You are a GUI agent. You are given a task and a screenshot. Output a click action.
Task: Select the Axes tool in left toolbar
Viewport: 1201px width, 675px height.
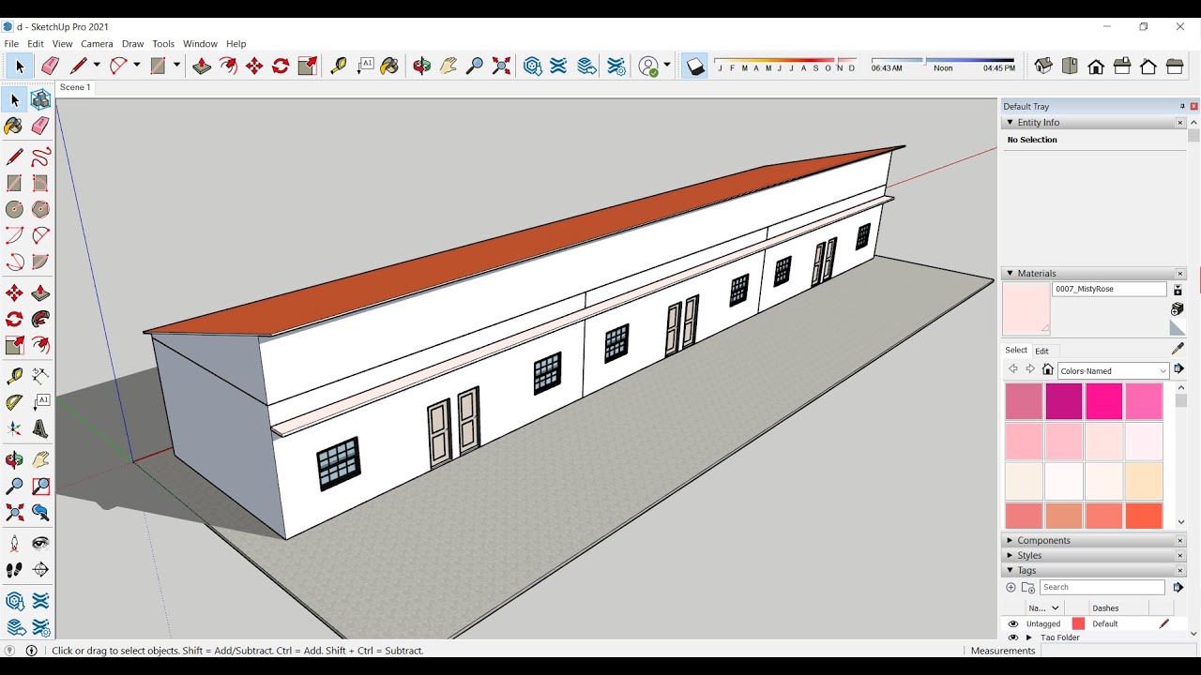(14, 428)
